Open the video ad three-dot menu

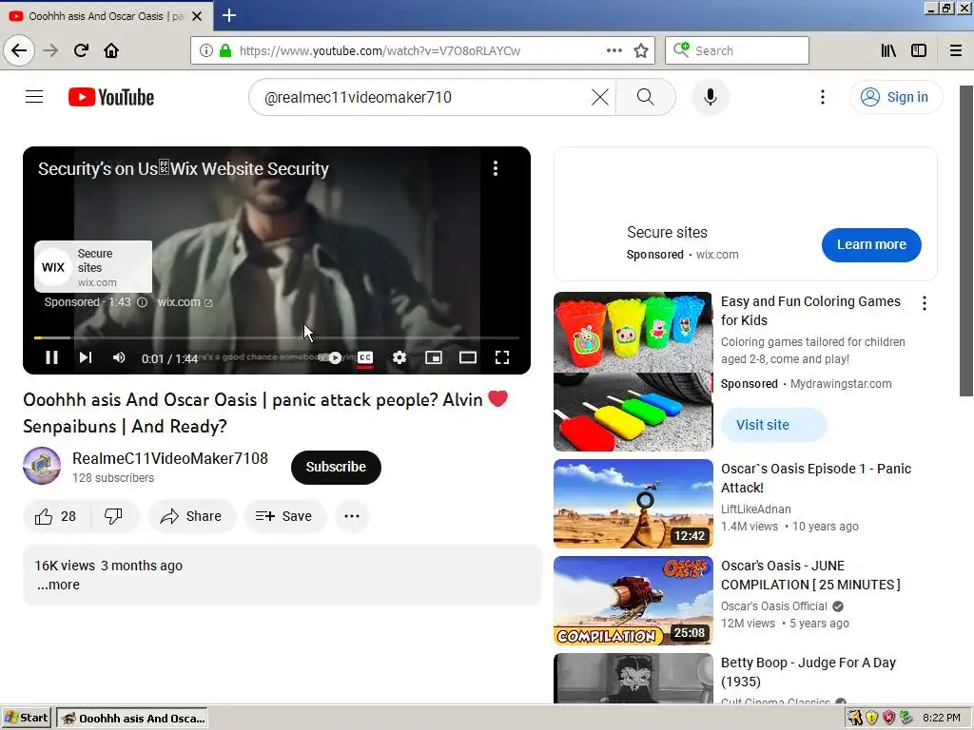coord(495,168)
